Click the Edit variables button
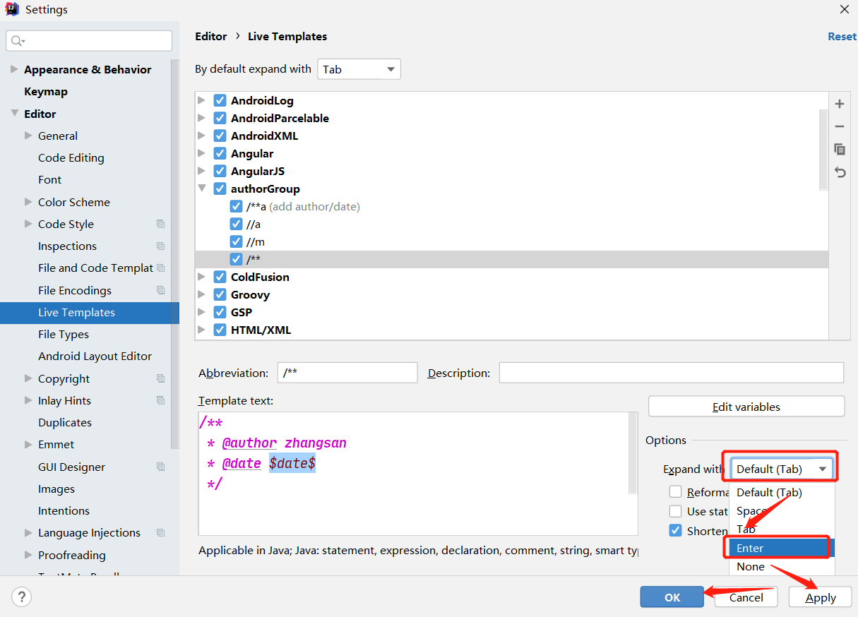Viewport: 858px width, 617px height. (x=746, y=407)
